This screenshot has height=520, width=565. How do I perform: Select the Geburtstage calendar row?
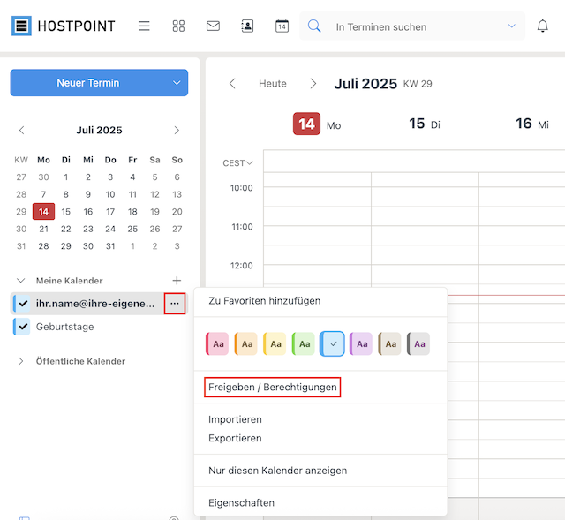tap(100, 327)
